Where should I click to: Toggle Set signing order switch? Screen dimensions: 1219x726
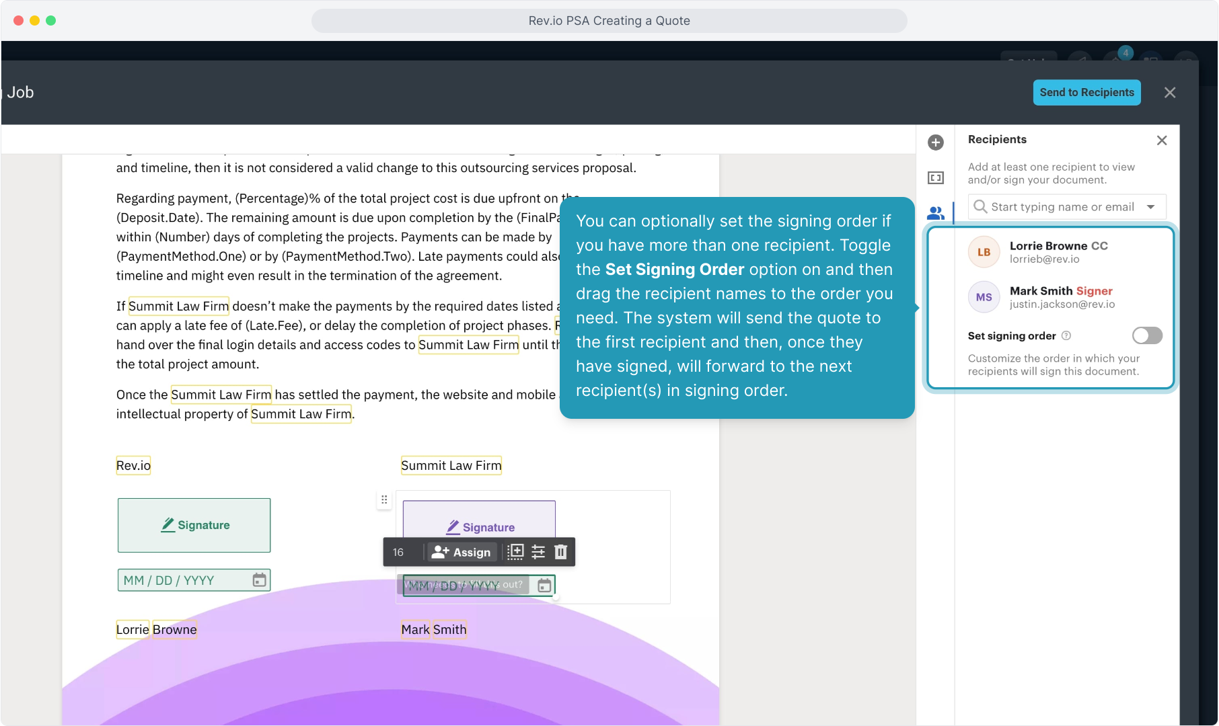tap(1147, 335)
